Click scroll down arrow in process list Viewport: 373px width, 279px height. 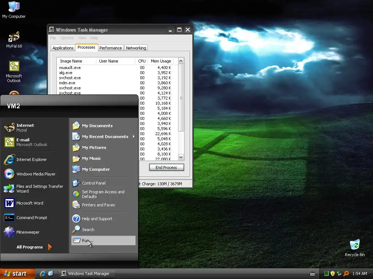pyautogui.click(x=181, y=157)
